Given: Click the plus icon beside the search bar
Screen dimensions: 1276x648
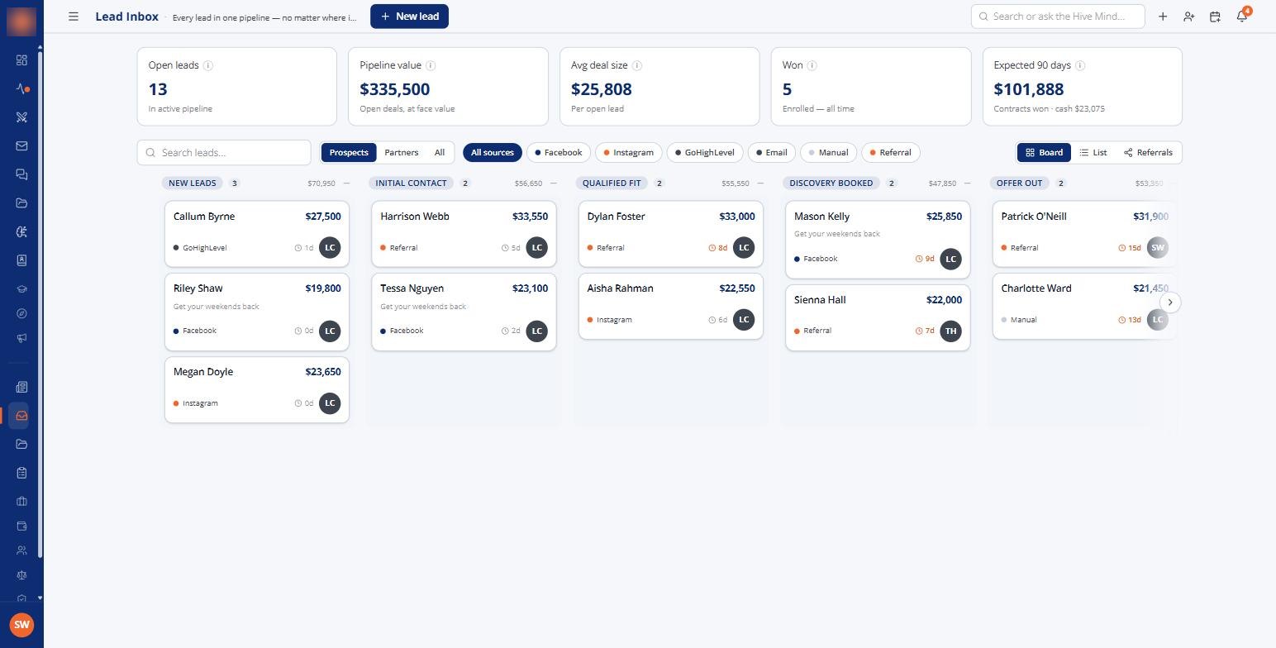Looking at the screenshot, I should [x=1163, y=17].
